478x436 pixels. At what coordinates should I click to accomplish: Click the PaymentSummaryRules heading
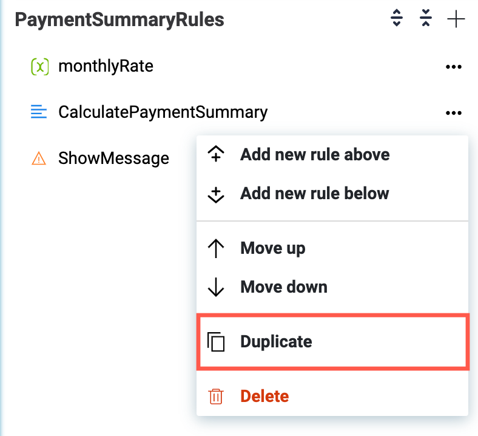(119, 19)
